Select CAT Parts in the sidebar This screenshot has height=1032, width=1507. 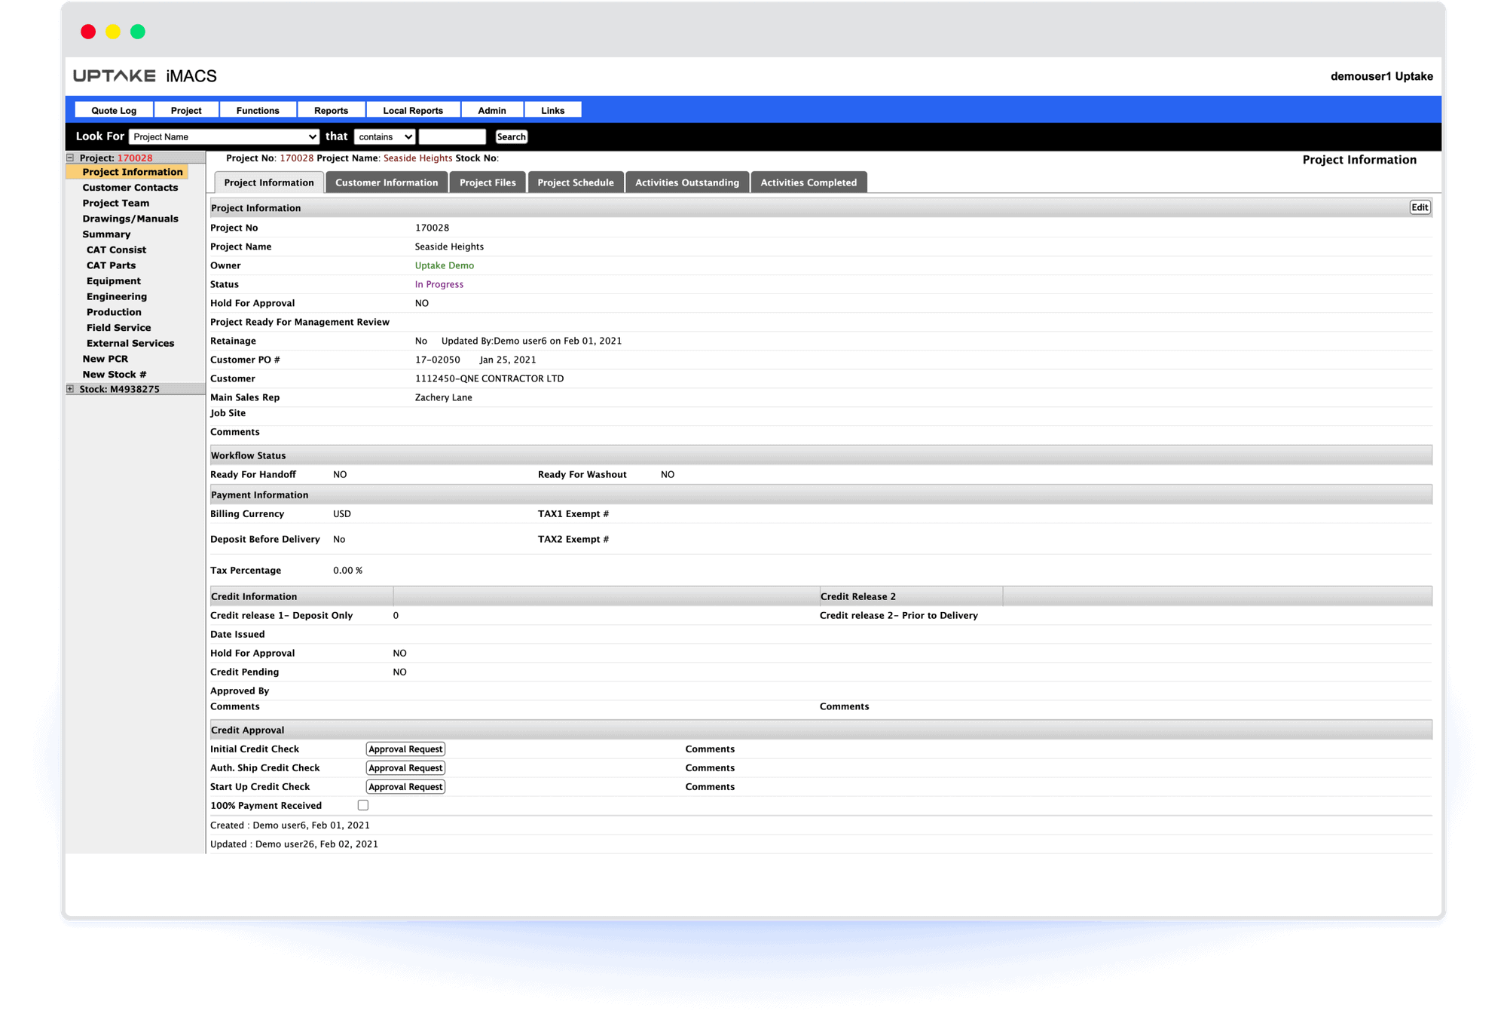pyautogui.click(x=111, y=265)
